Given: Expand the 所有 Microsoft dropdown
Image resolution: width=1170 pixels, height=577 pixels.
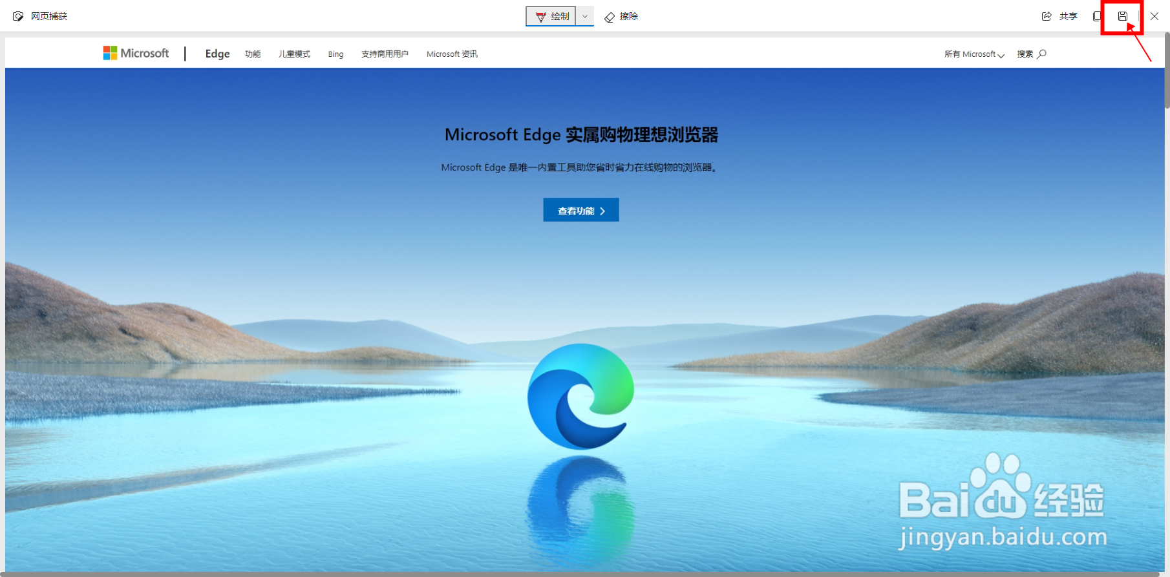Looking at the screenshot, I should click(x=974, y=54).
